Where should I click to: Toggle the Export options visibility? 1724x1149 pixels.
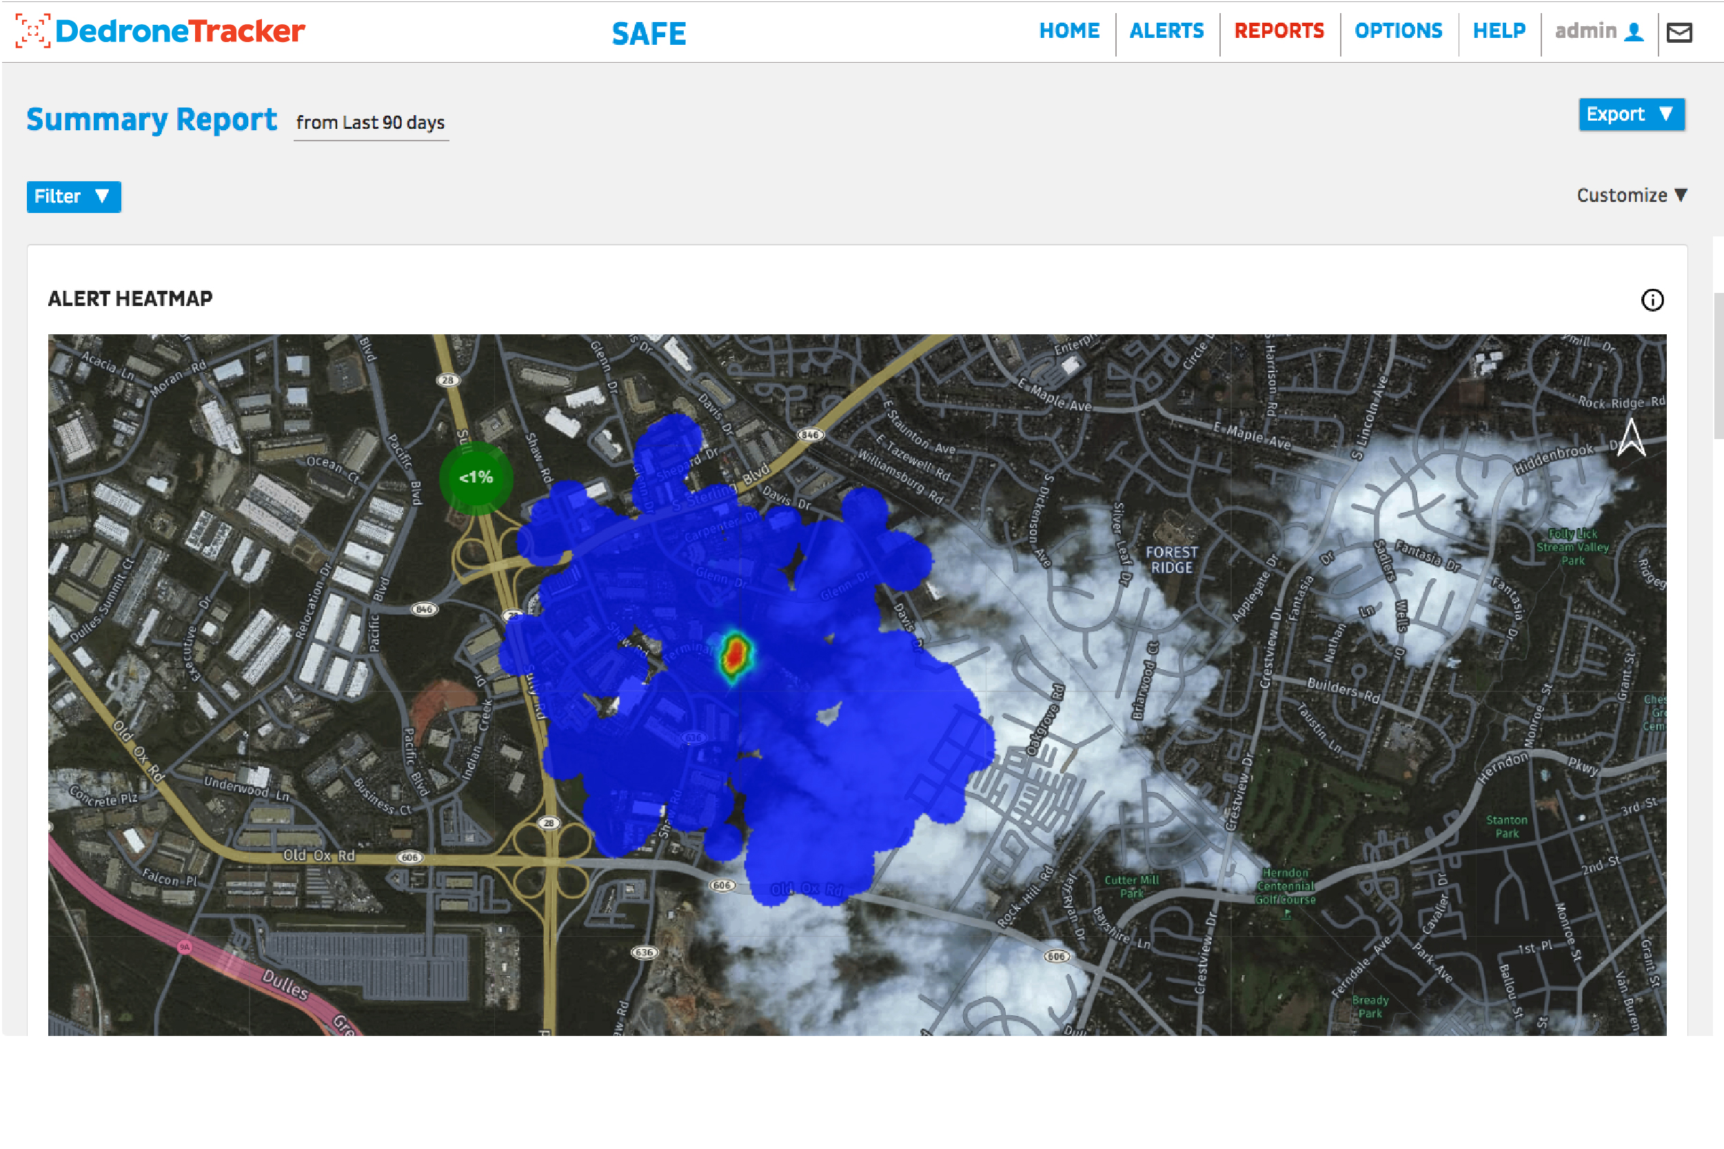(x=1632, y=114)
